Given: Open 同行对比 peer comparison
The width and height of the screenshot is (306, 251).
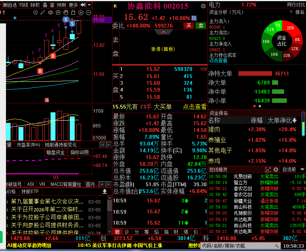Looking at the screenshot, I should [x=296, y=5].
